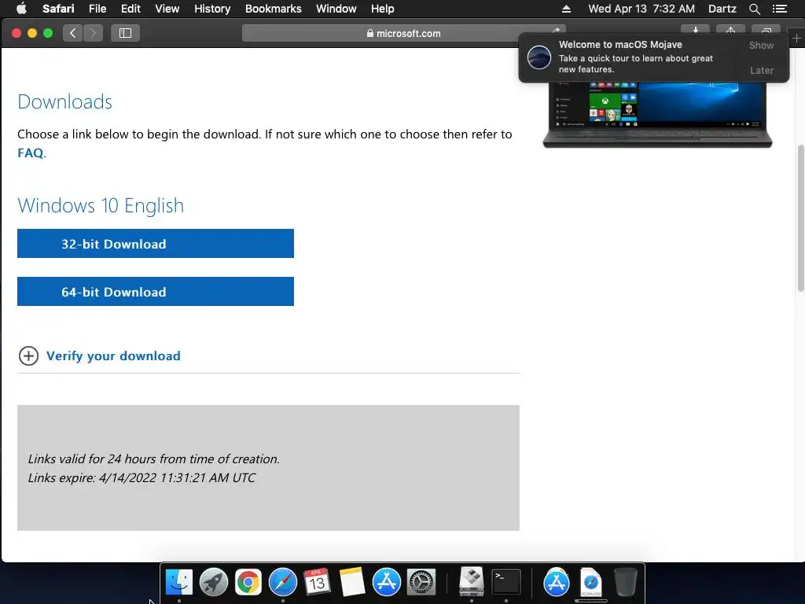Open the Apple menu
The height and width of the screenshot is (604, 805).
click(x=21, y=9)
